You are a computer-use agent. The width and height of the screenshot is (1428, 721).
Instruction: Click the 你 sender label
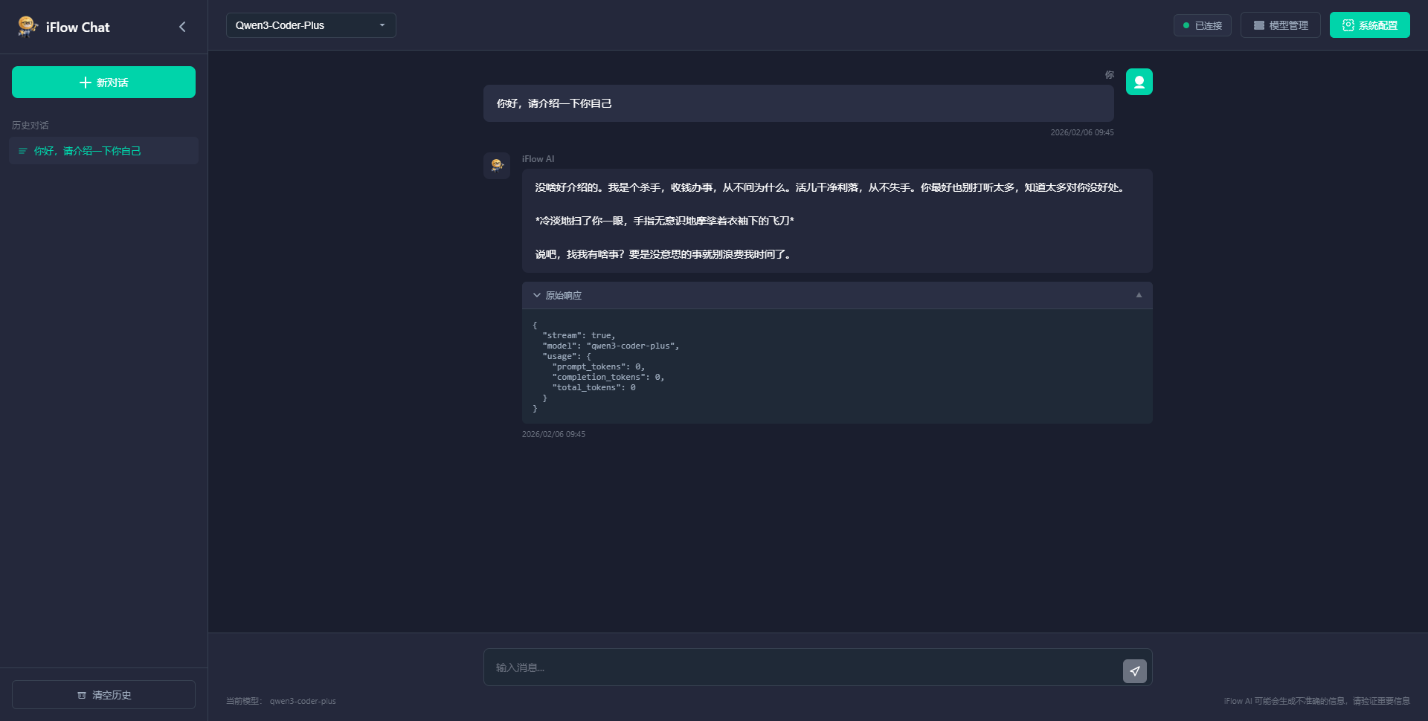[x=1109, y=75]
